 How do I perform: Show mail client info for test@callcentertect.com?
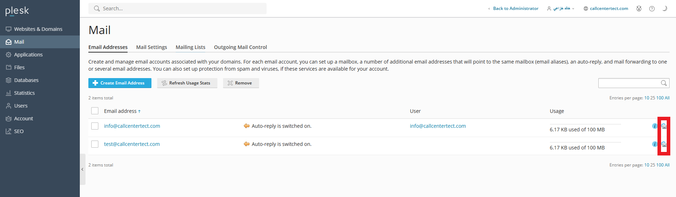[655, 144]
